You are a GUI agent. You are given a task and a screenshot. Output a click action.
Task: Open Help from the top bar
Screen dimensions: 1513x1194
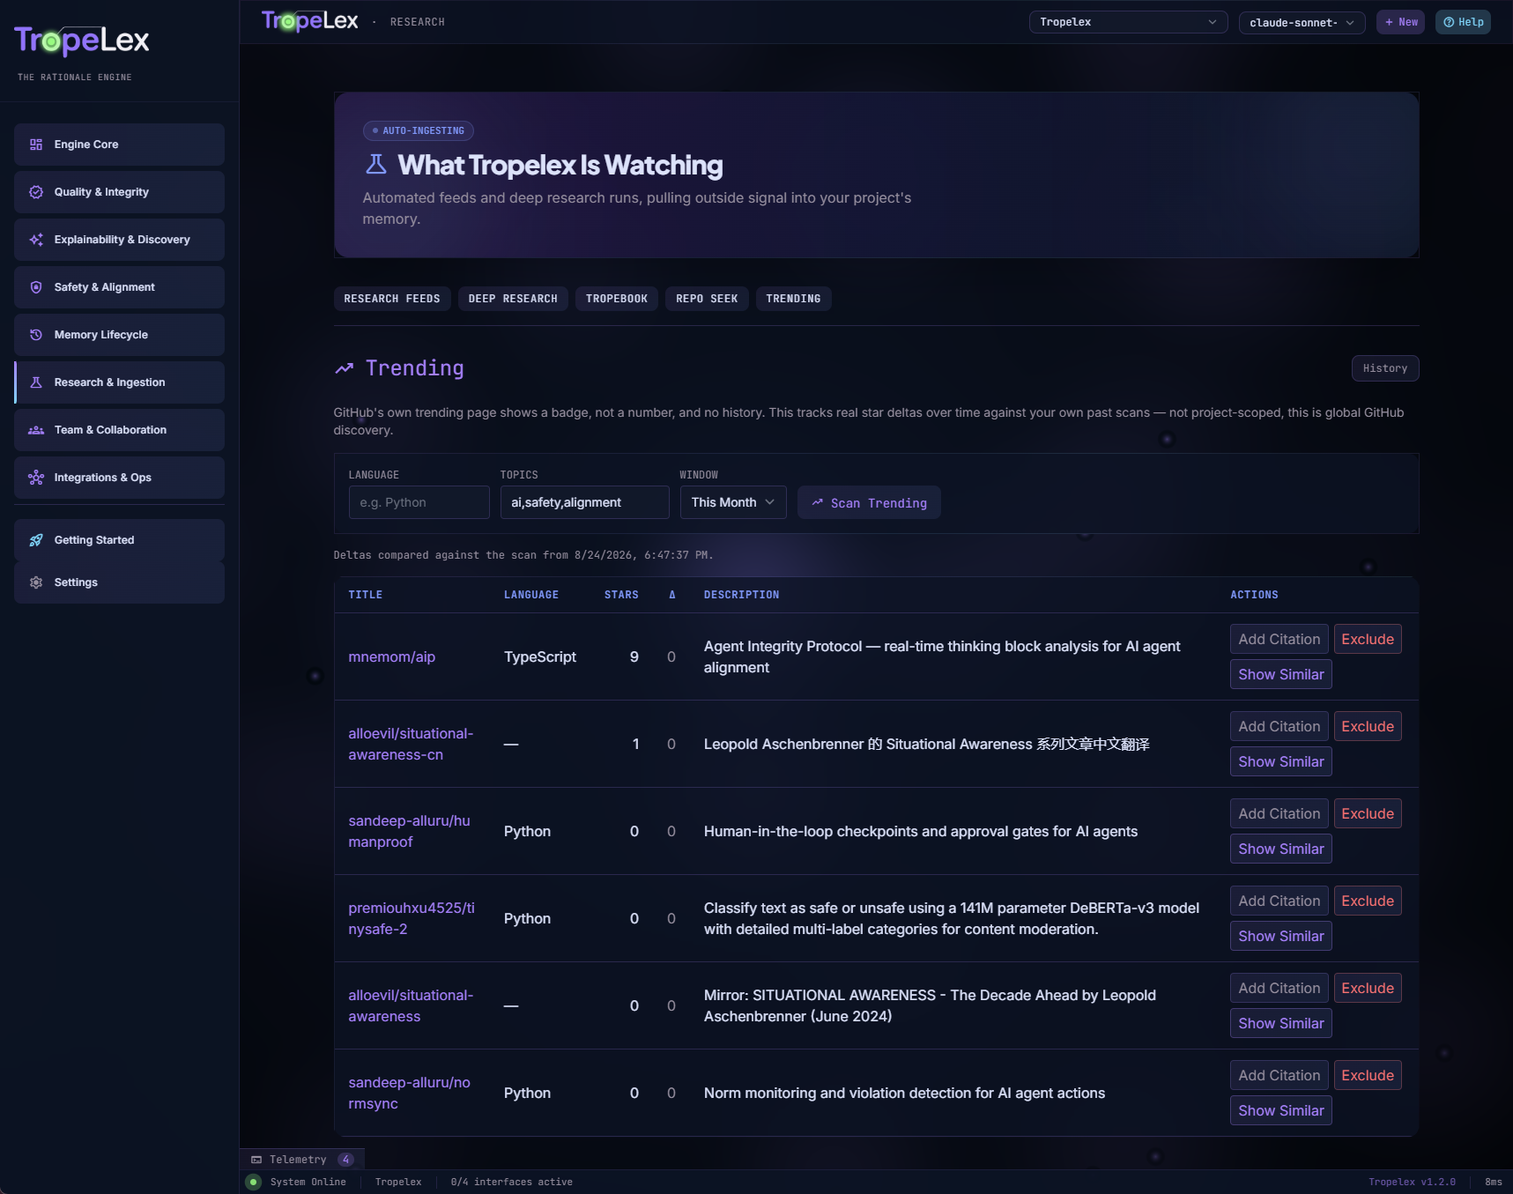(1463, 22)
